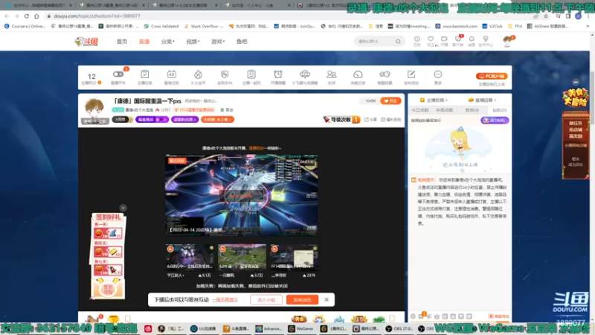Open WeGame in the taskbar
This screenshot has width=595, height=335.
pyautogui.click(x=300, y=328)
